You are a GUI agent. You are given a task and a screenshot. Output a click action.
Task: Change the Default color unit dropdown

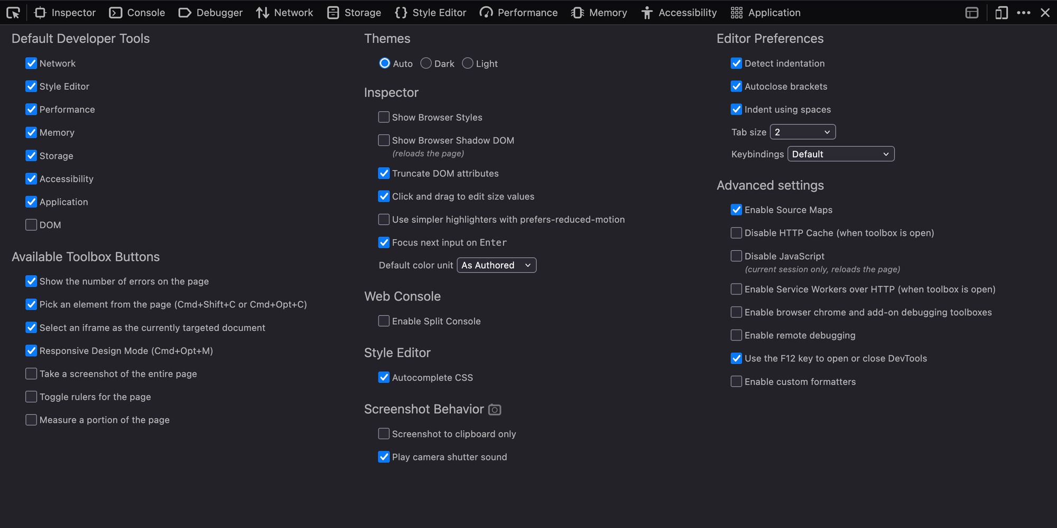(x=496, y=265)
